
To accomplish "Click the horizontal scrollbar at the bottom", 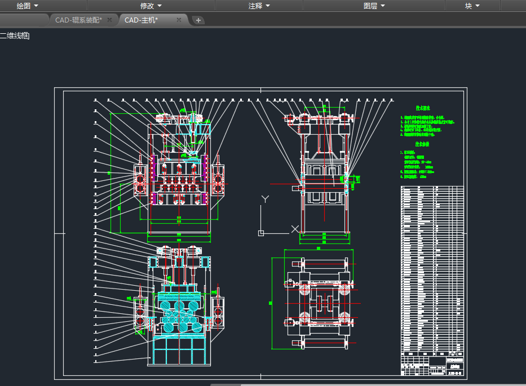I will coord(366,384).
